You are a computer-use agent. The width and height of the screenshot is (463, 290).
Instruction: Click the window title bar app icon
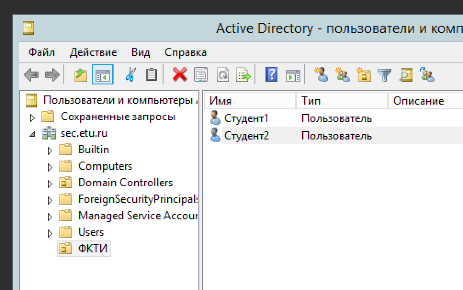[28, 28]
